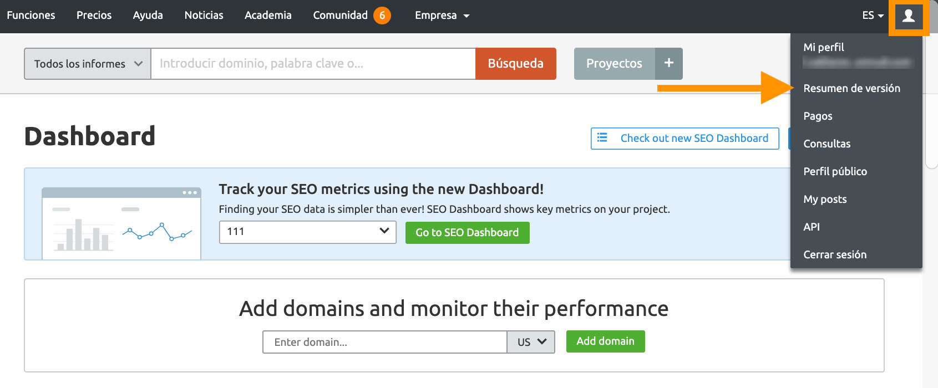Click the plus icon next to Proyectos
This screenshot has width=938, height=388.
click(x=669, y=63)
